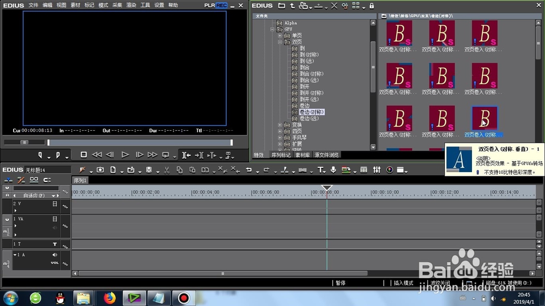Screen dimensions: 545x306
Task: Collapse the 1 A track triangle
Action: point(15,255)
